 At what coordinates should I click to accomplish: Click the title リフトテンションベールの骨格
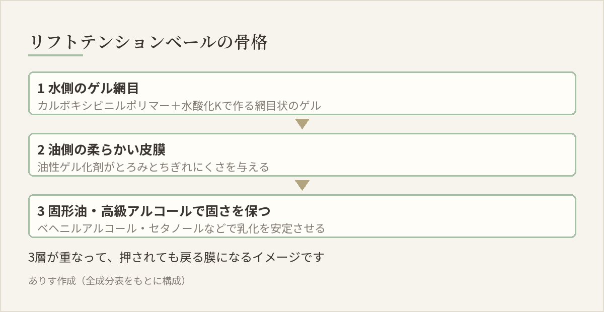tap(148, 43)
